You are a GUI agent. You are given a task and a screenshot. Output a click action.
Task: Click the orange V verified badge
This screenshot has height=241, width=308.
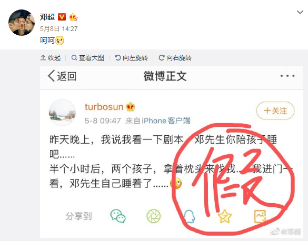(62, 17)
